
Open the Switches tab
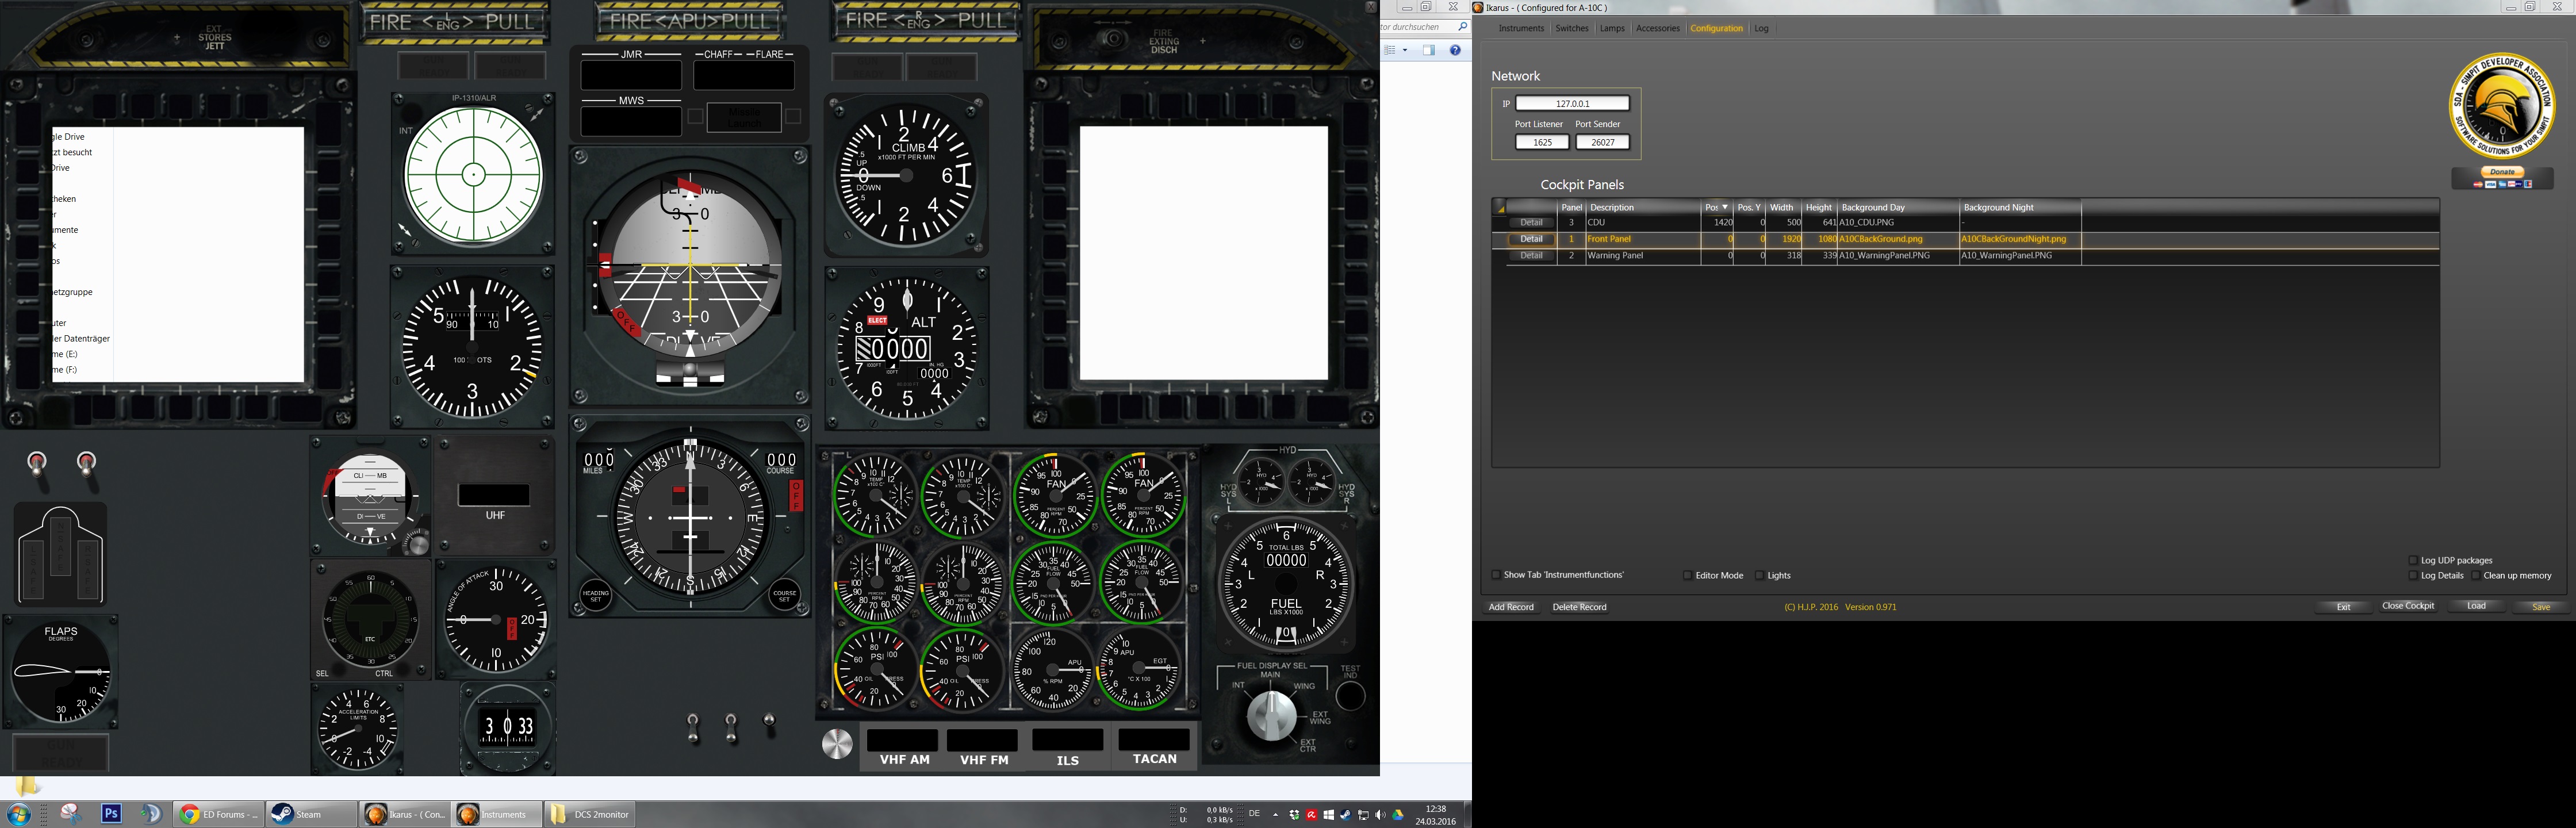tap(1572, 28)
